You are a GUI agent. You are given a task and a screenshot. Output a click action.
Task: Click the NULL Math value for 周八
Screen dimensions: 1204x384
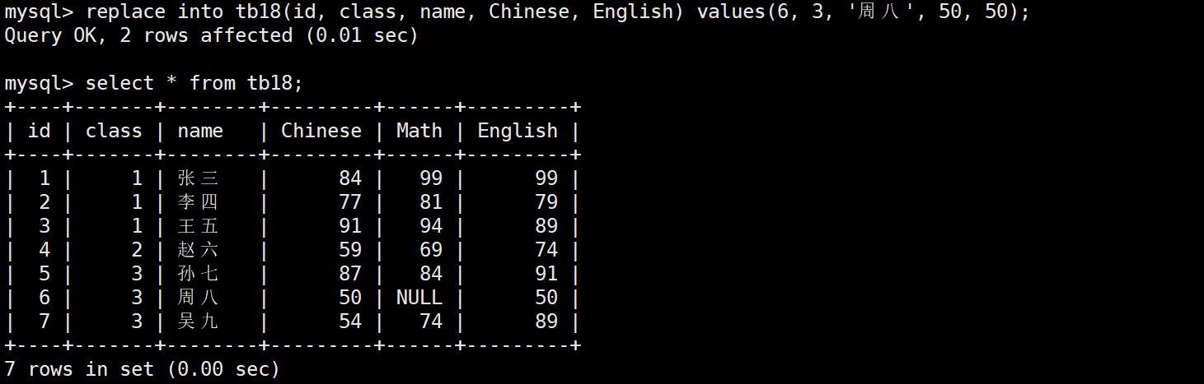coord(419,298)
